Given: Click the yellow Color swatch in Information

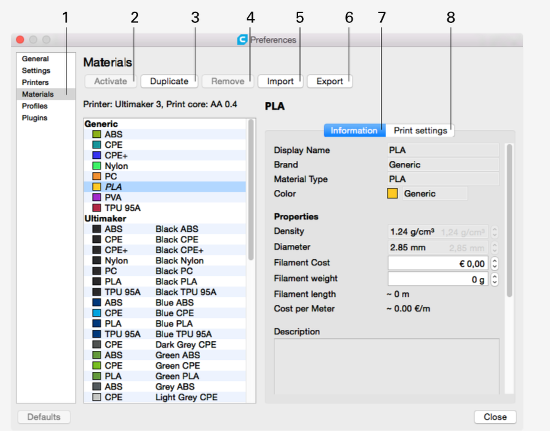Looking at the screenshot, I should (392, 194).
